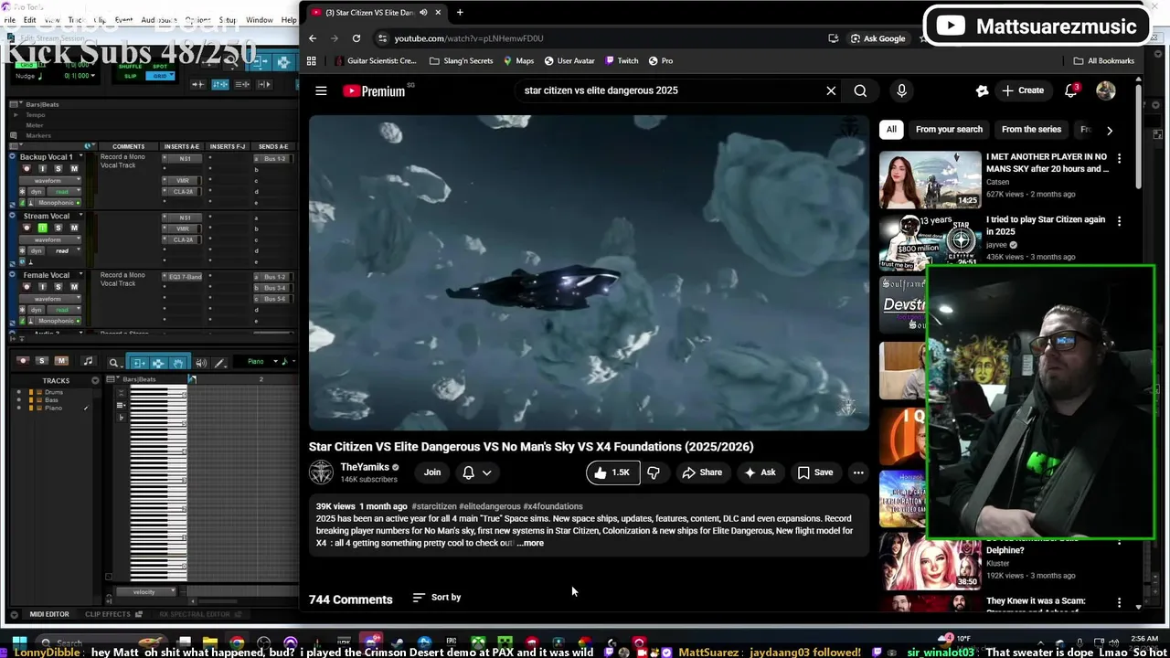Screen dimensions: 1170x658
Task: Click the YouTube Premium logo
Action: (x=374, y=90)
